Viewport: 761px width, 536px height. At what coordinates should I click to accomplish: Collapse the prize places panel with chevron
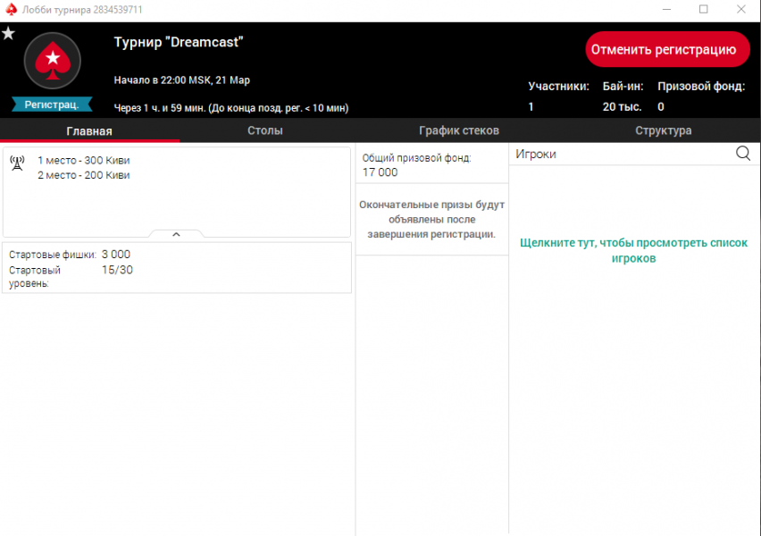176,234
